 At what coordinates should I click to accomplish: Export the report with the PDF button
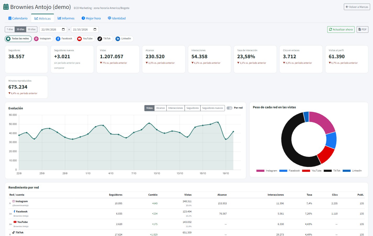click(x=363, y=29)
